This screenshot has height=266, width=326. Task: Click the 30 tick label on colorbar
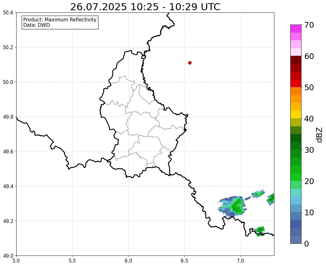(309, 150)
